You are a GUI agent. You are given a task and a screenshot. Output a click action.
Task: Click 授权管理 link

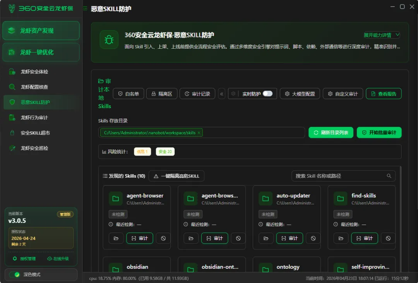pos(24,259)
